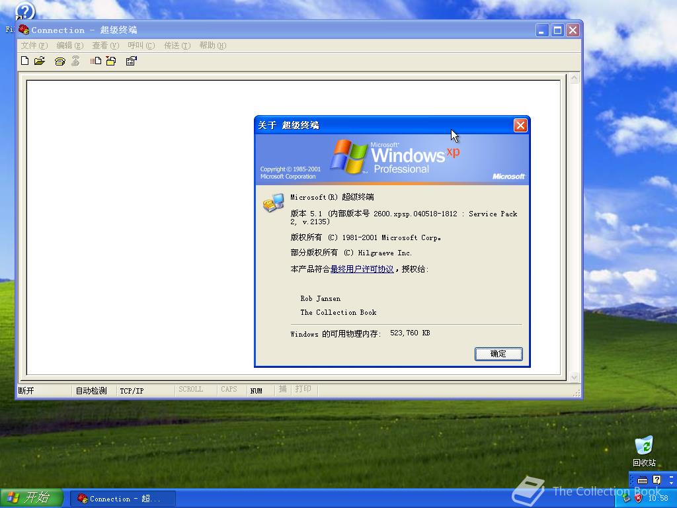Click the Receive file toolbar icon
Screen dimensions: 677x508
[x=111, y=61]
